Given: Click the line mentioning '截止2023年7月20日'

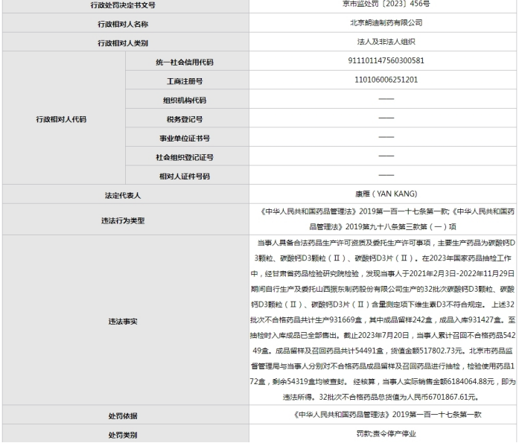Looking at the screenshot, I should pyautogui.click(x=383, y=335).
